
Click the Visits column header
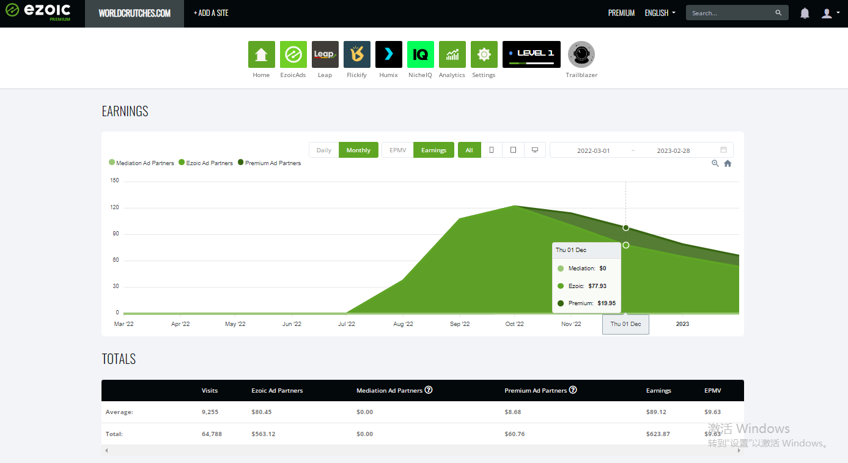tap(210, 390)
